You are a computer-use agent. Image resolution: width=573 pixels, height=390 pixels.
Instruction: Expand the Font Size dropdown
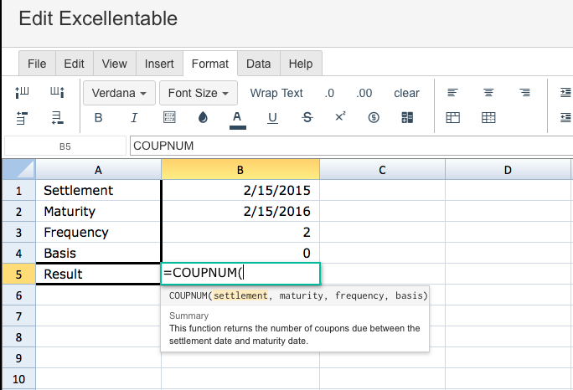point(199,93)
